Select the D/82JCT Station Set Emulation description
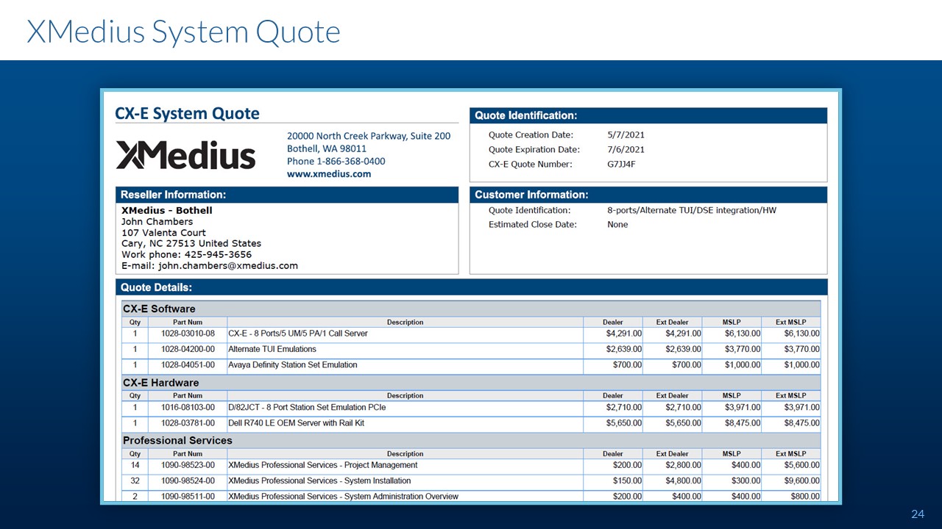942x529 pixels. (307, 407)
